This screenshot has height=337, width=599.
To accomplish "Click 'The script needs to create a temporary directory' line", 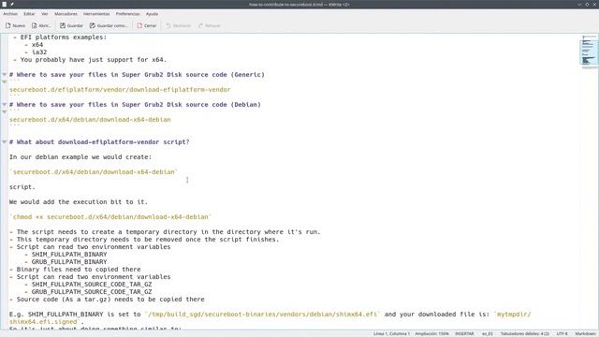I will point(165,232).
